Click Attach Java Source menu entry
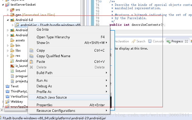The height and width of the screenshot is (120, 192). (x=69, y=98)
